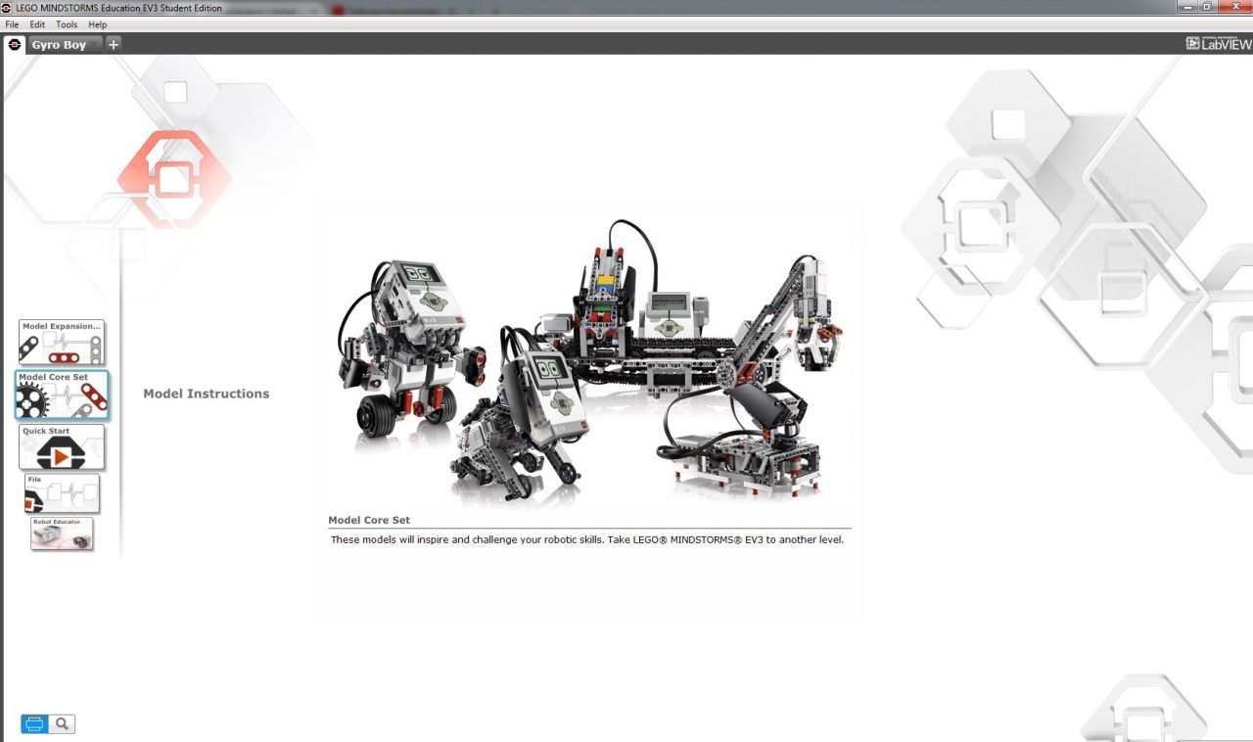Open the File section icon in the sidebar
This screenshot has height=742, width=1253.
(62, 493)
